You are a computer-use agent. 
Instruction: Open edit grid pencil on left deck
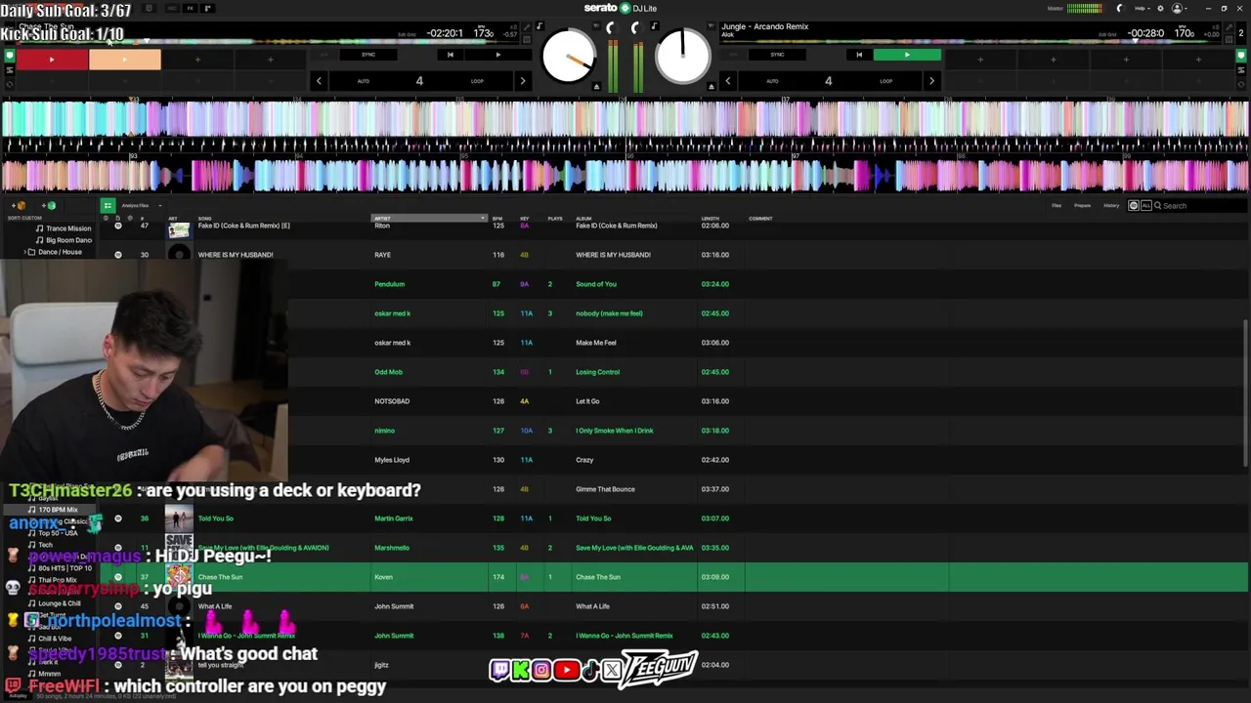pyautogui.click(x=525, y=27)
